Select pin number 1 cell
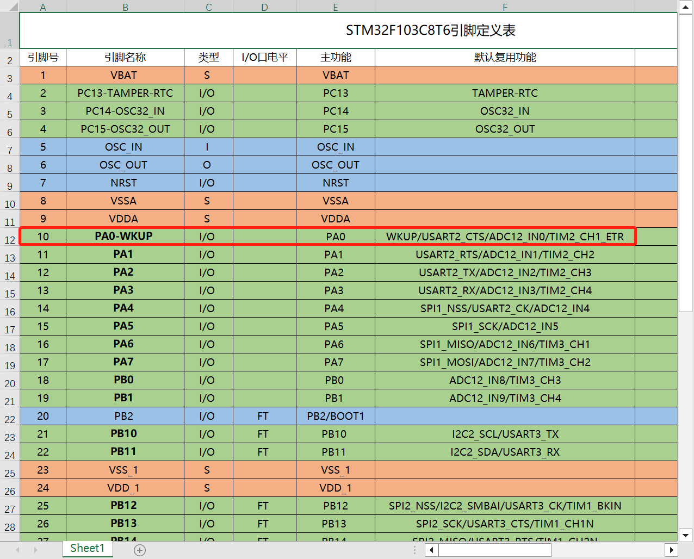Screen dimensions: 694x559 [x=43, y=75]
